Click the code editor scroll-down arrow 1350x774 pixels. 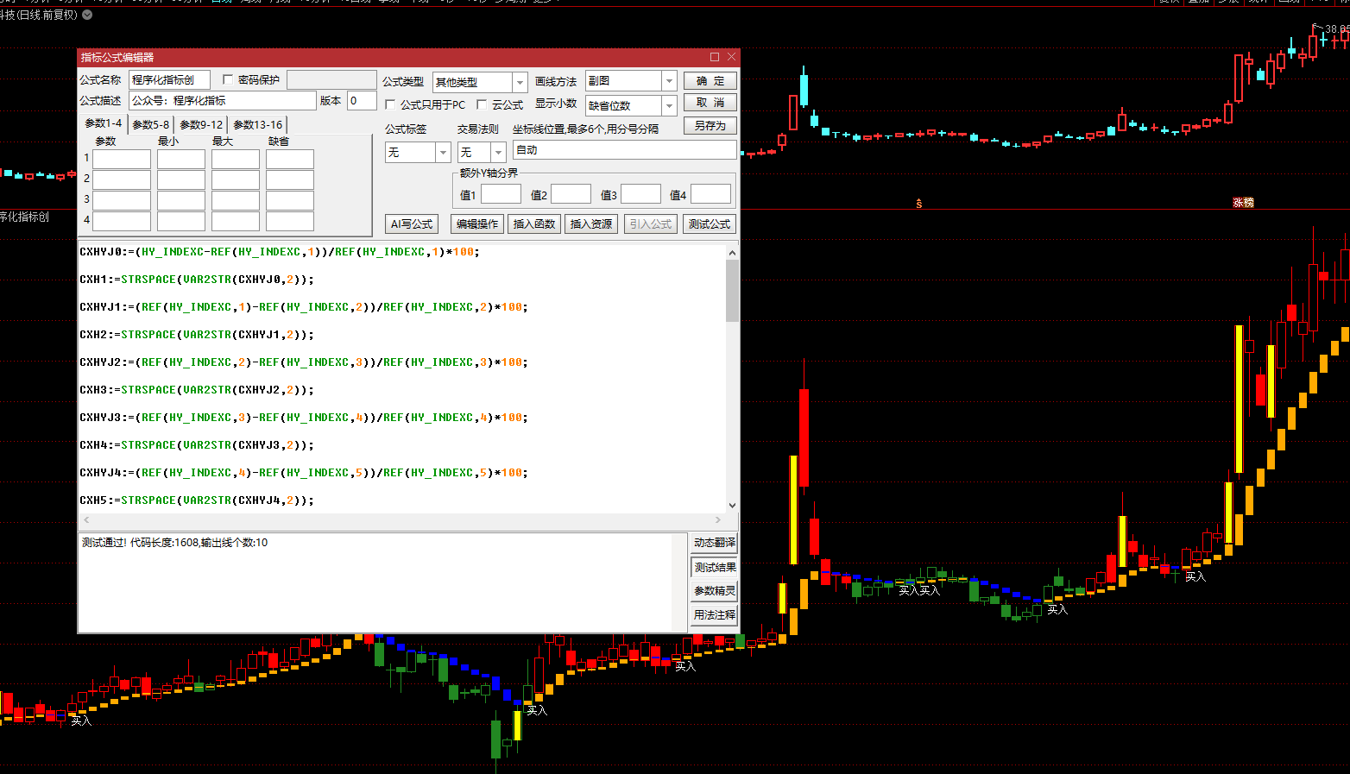pyautogui.click(x=732, y=506)
